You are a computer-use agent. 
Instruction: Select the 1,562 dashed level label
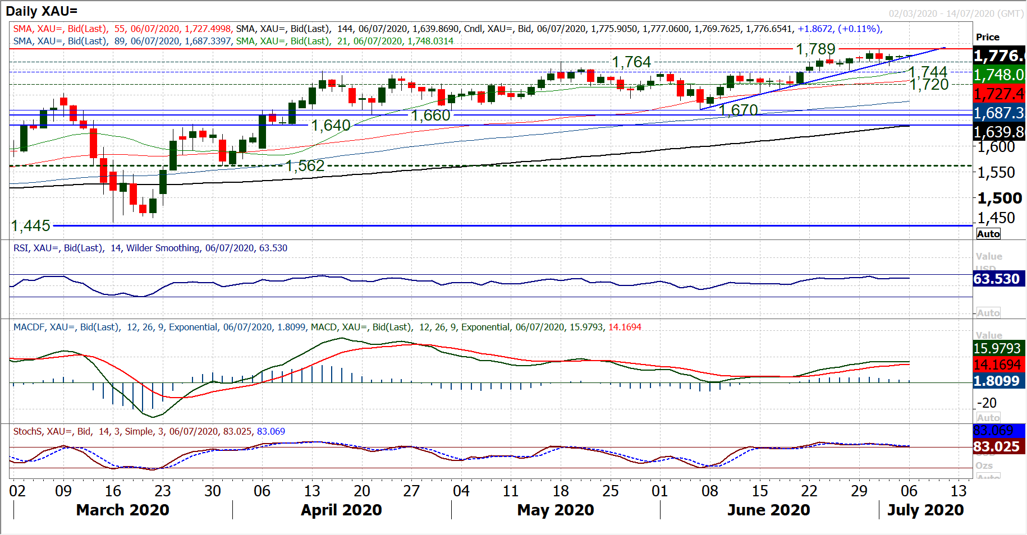[305, 165]
